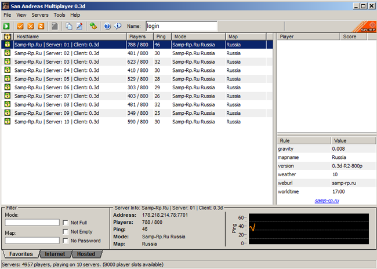377x269 pixels.
Task: Sort list by HostName column header
Action: [x=70, y=37]
